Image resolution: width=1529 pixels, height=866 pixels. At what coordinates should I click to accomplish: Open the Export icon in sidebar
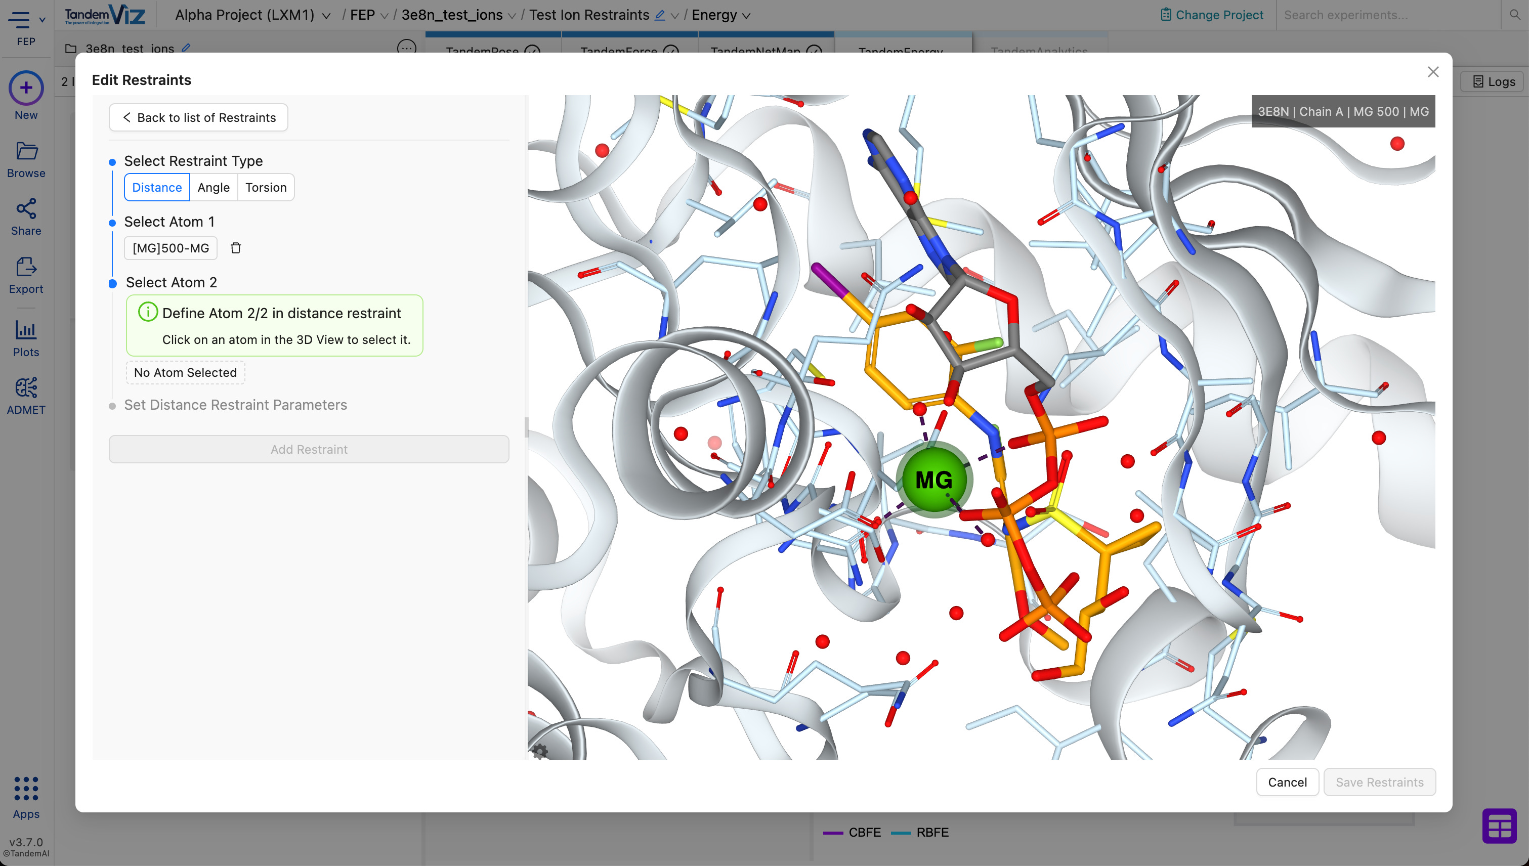point(26,267)
